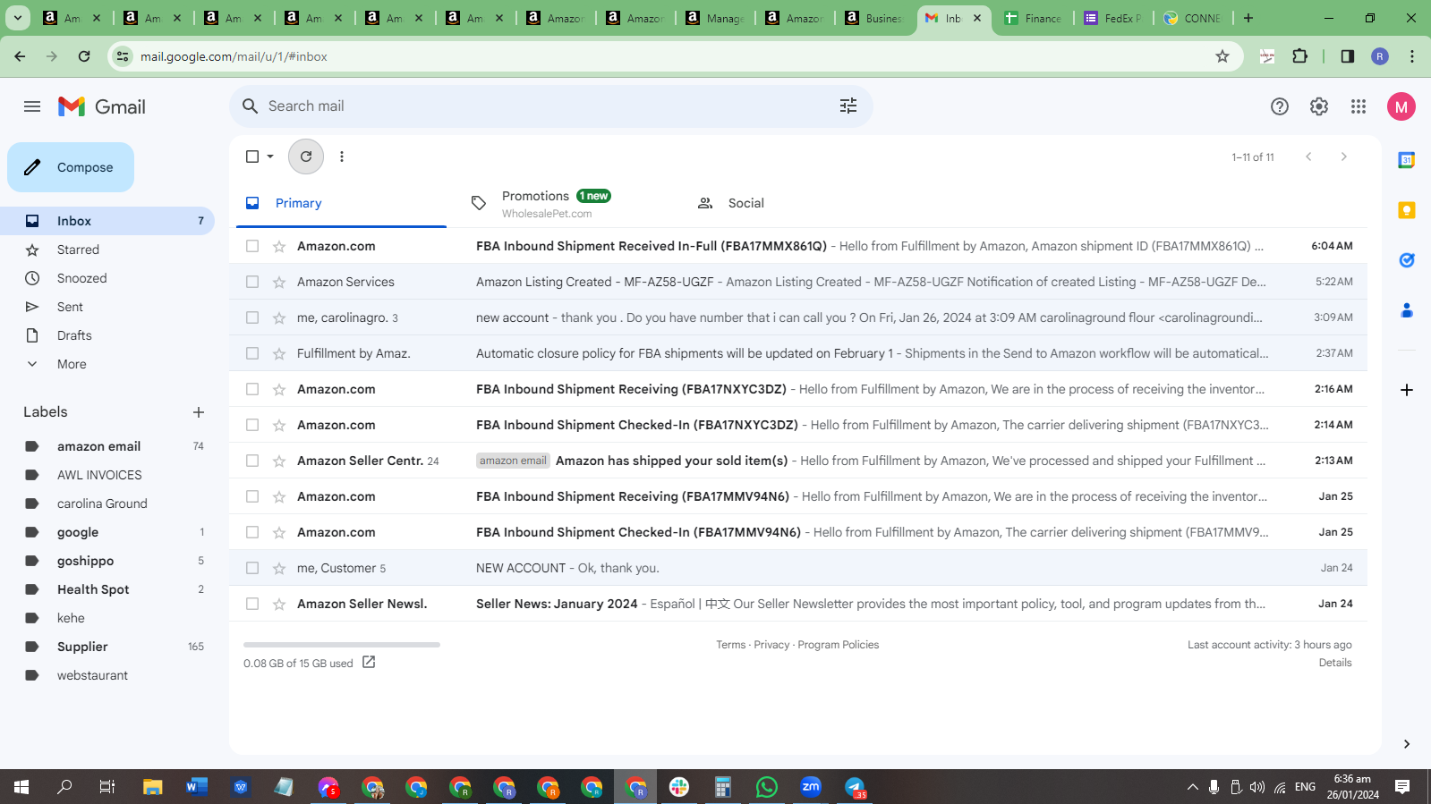This screenshot has width=1431, height=804.
Task: Expand the side panel with bottom-right arrow
Action: pos(1407,744)
